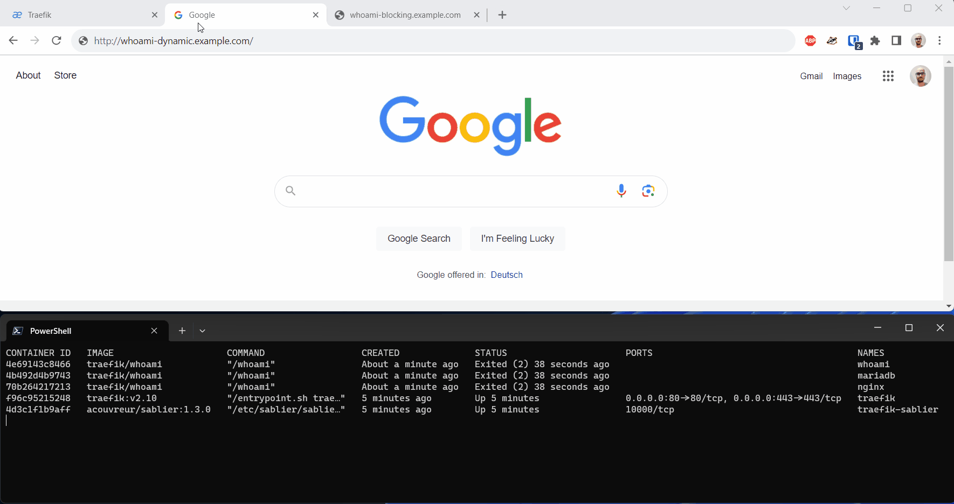This screenshot has width=954, height=504.
Task: Click the NAMES column header
Action: (x=871, y=353)
